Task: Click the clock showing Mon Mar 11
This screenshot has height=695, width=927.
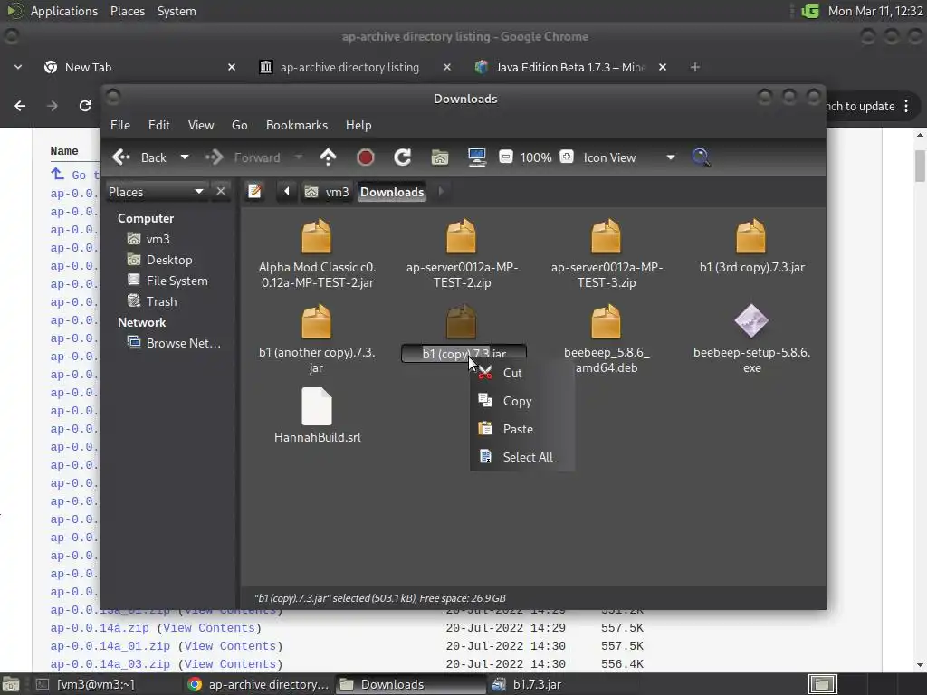Action: (875, 11)
